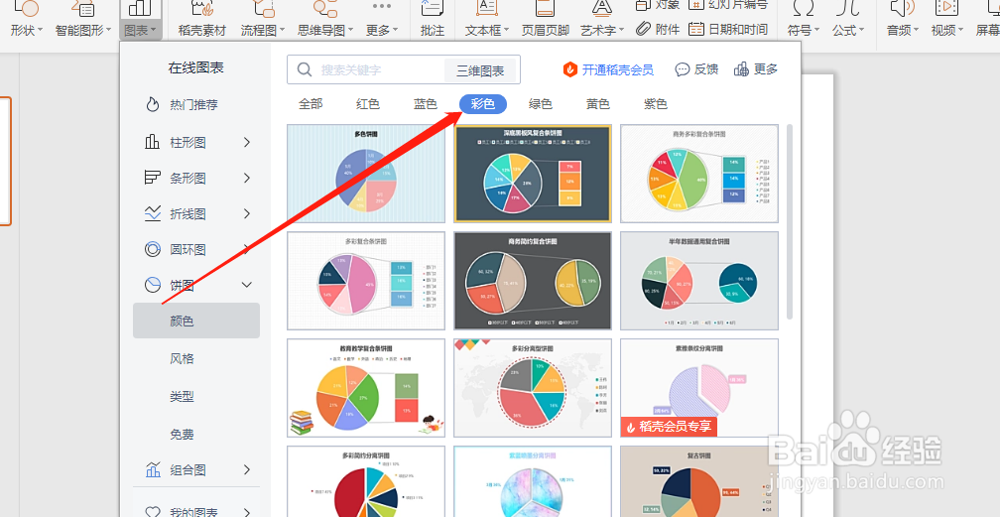The width and height of the screenshot is (1000, 517).
Task: Open the 形状 shapes tool
Action: [26, 19]
